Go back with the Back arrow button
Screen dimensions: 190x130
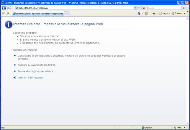(4, 8)
